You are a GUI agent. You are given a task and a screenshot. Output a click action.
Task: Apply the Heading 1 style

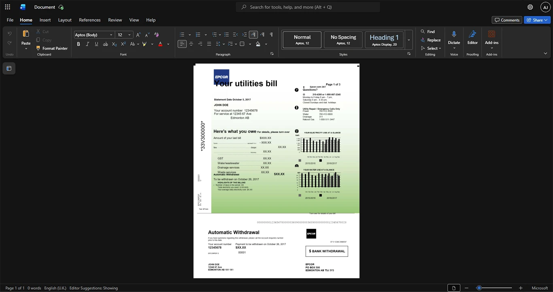tap(384, 40)
